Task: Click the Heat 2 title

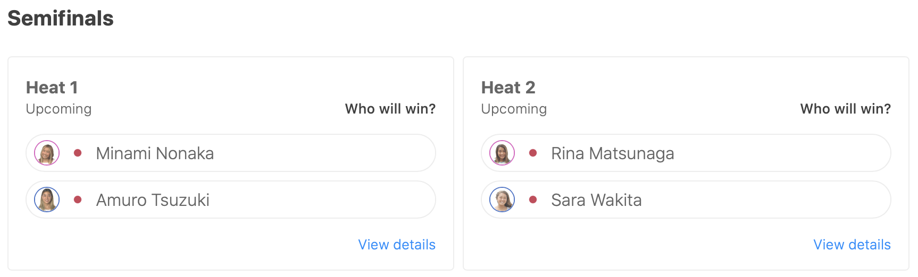Action: click(508, 88)
